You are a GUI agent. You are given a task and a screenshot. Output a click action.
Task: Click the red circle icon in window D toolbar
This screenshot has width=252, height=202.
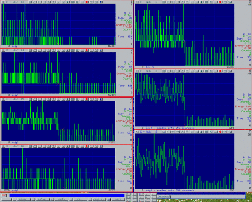87,146
